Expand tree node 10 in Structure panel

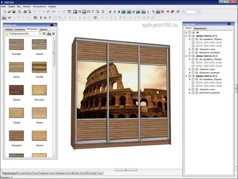[186, 33]
